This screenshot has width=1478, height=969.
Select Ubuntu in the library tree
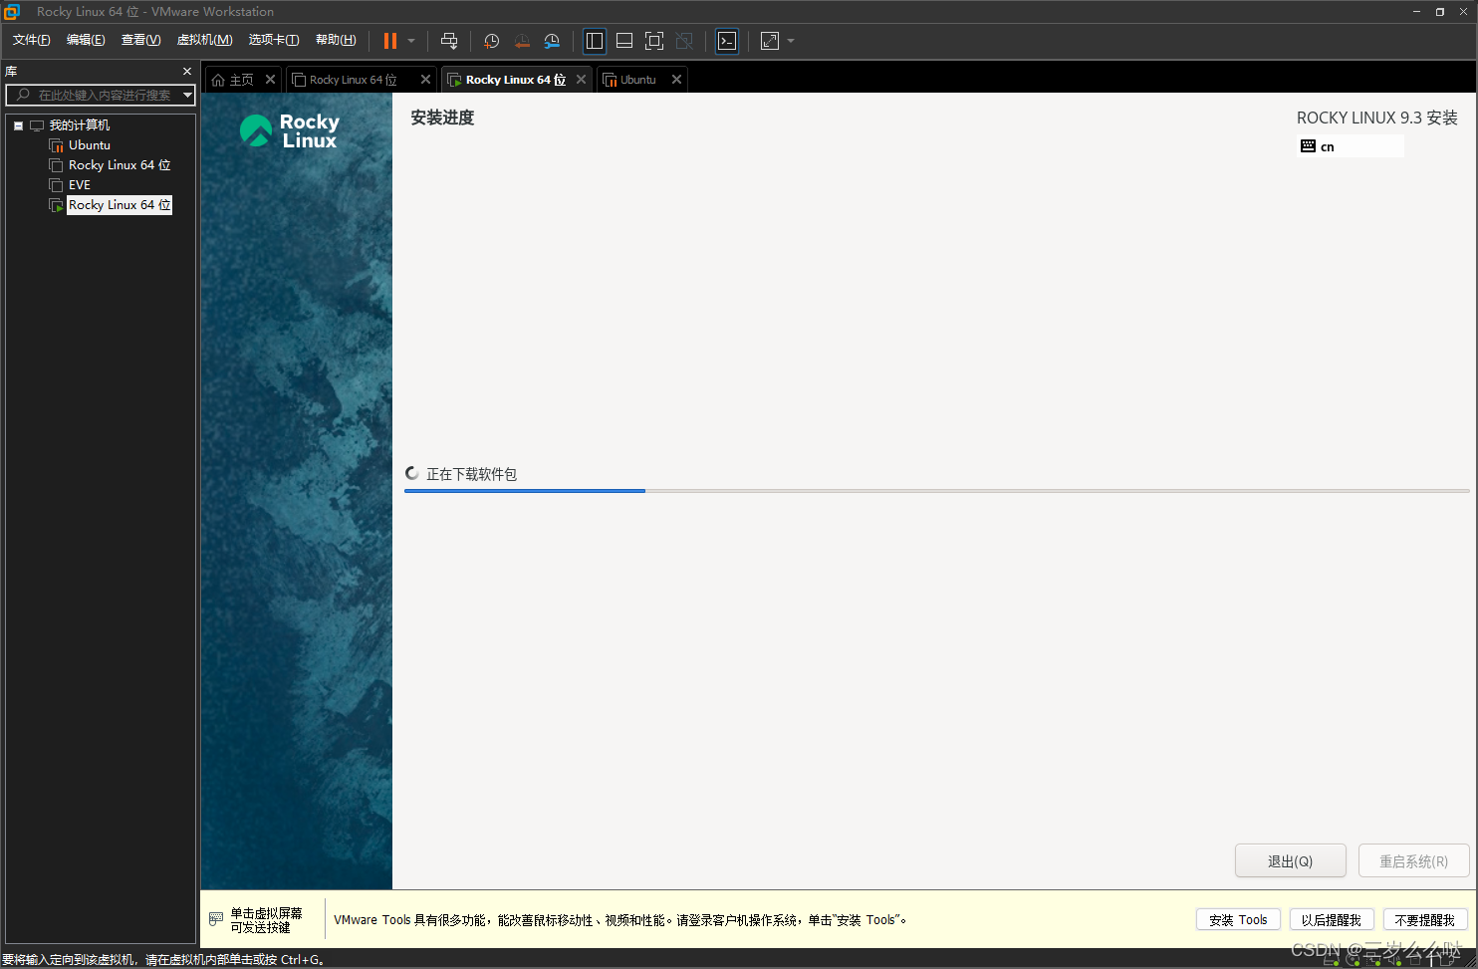pyautogui.click(x=89, y=145)
